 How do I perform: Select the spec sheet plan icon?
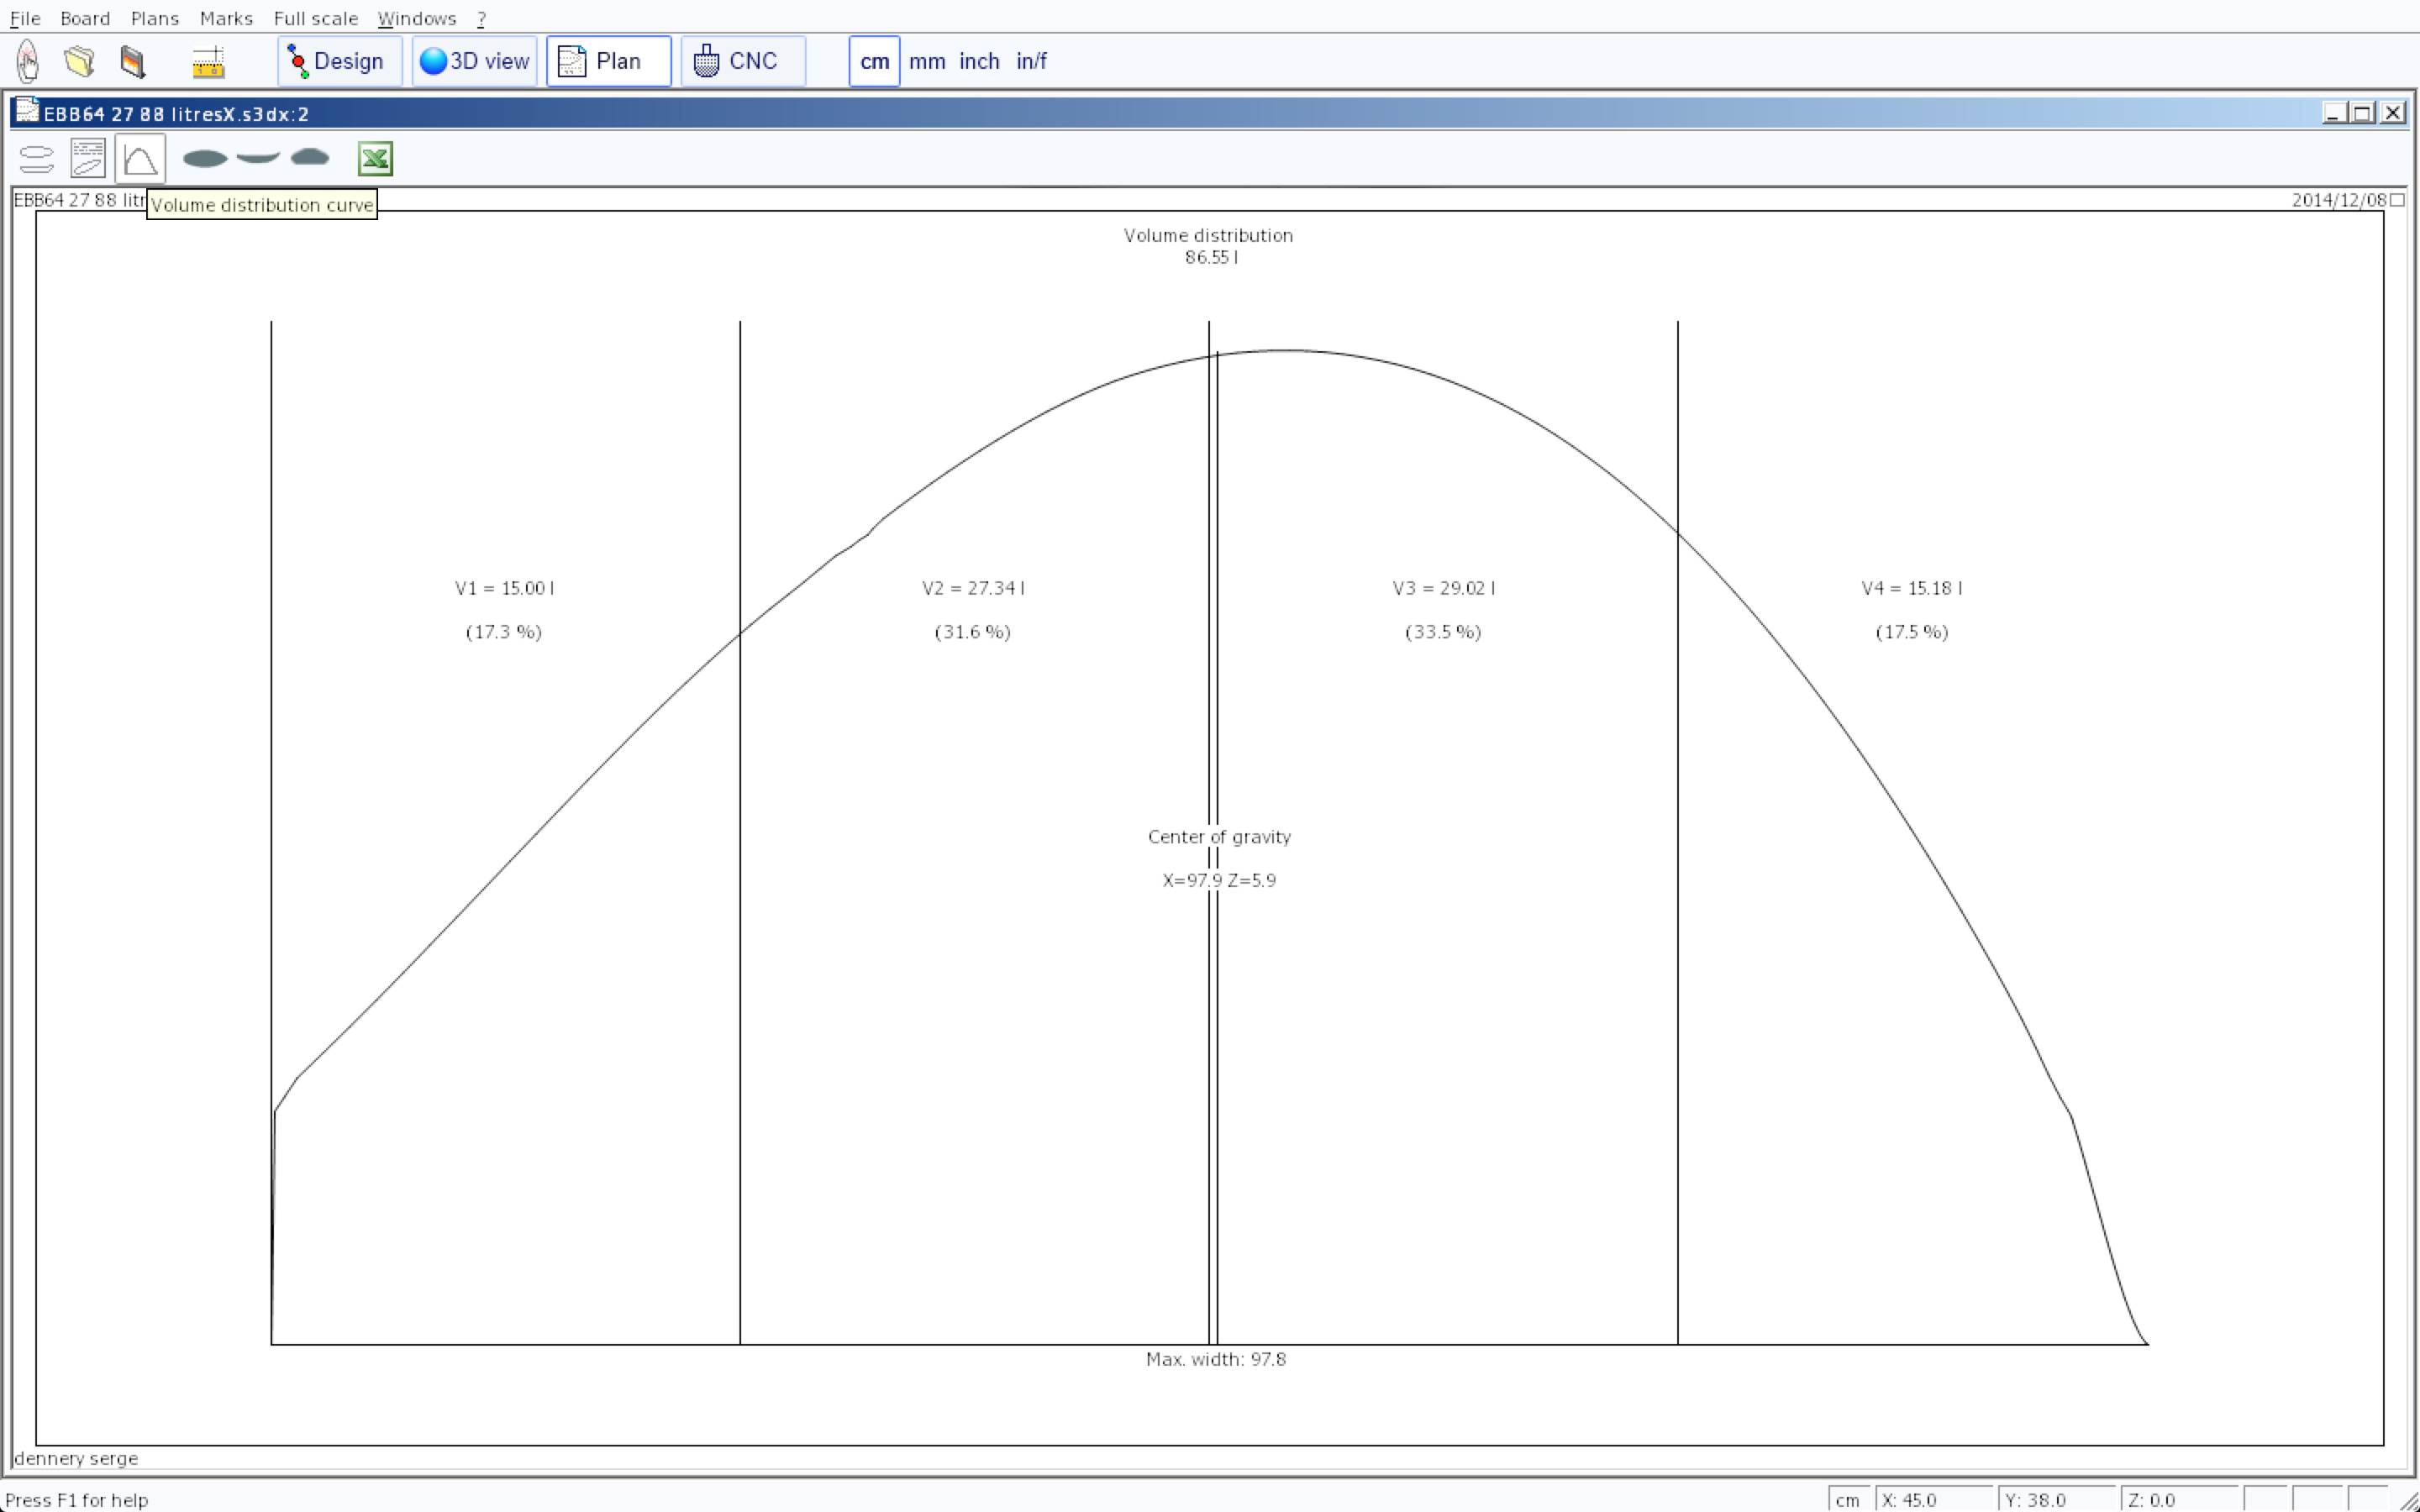pos(88,158)
